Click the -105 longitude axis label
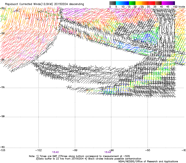186x163 pixels. coord(3,150)
